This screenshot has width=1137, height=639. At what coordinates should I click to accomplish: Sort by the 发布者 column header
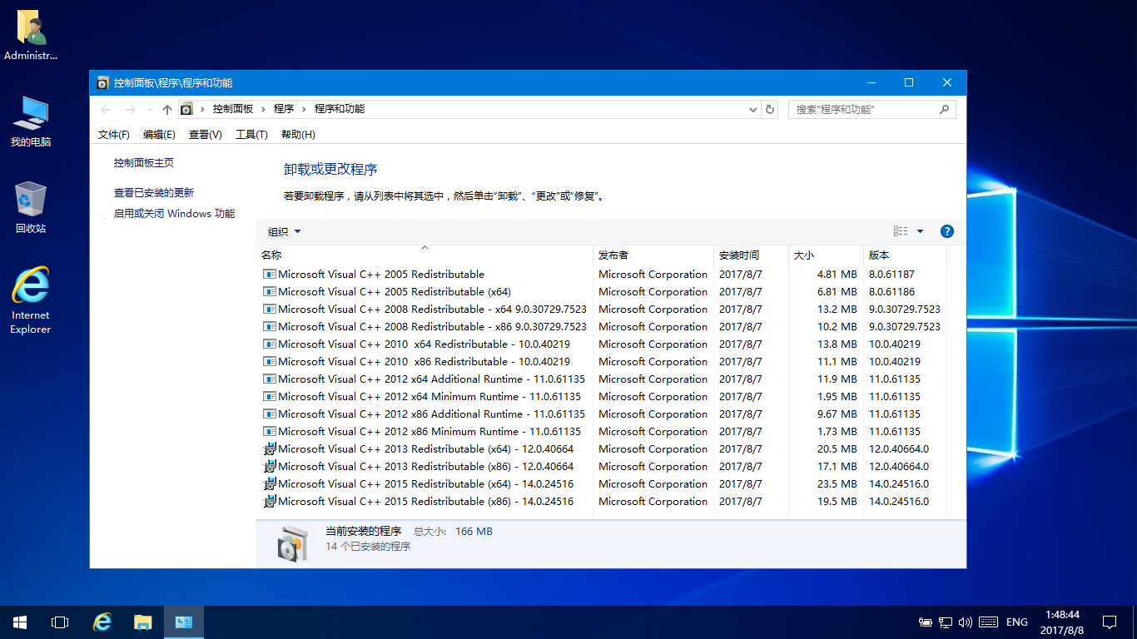pos(653,255)
